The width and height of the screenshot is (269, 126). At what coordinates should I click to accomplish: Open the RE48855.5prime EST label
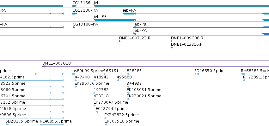click(x=56, y=121)
